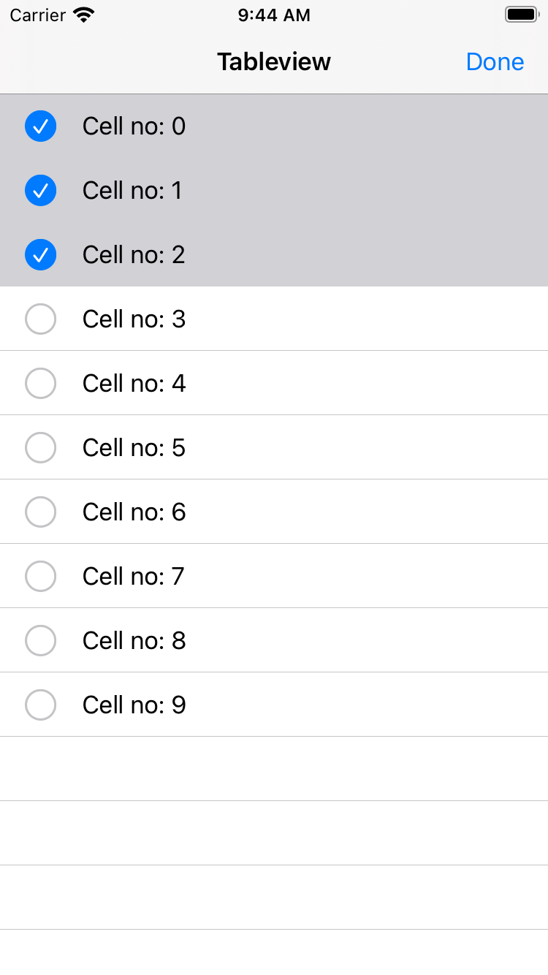Deselect the Cell no: 1 checkmark circle
The height and width of the screenshot is (975, 548).
(41, 191)
